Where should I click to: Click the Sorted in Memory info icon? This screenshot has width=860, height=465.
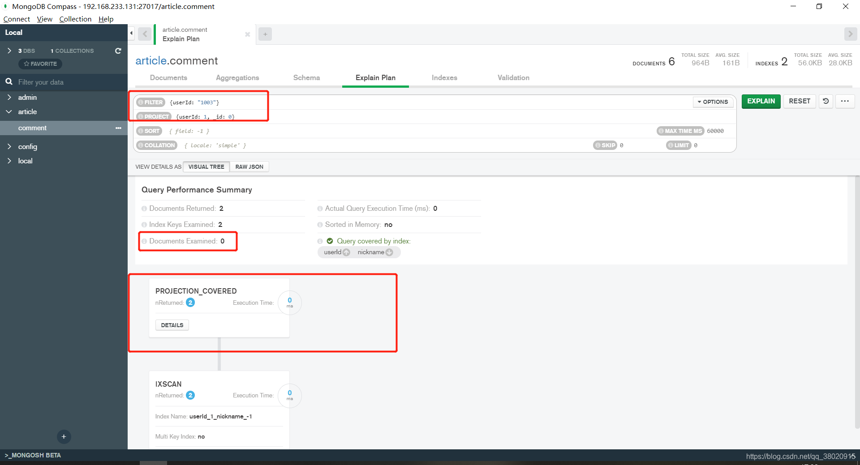[x=320, y=225]
